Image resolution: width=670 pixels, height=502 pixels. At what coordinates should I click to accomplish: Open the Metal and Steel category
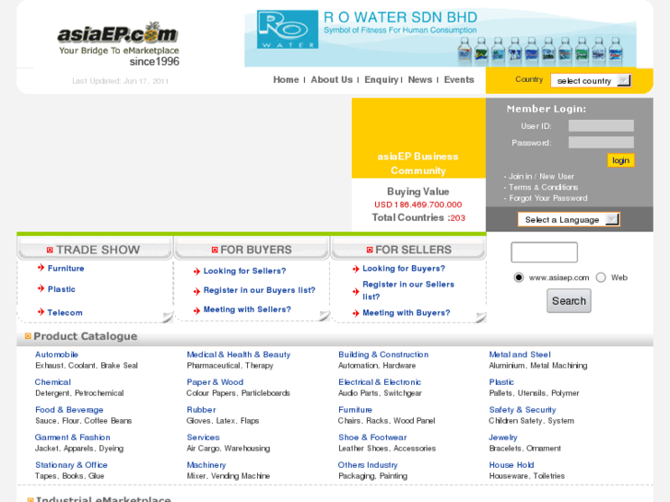point(520,355)
